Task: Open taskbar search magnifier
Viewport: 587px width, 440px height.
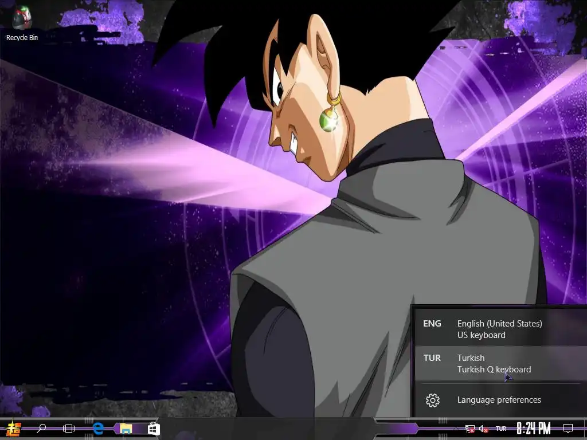Action: coord(41,429)
